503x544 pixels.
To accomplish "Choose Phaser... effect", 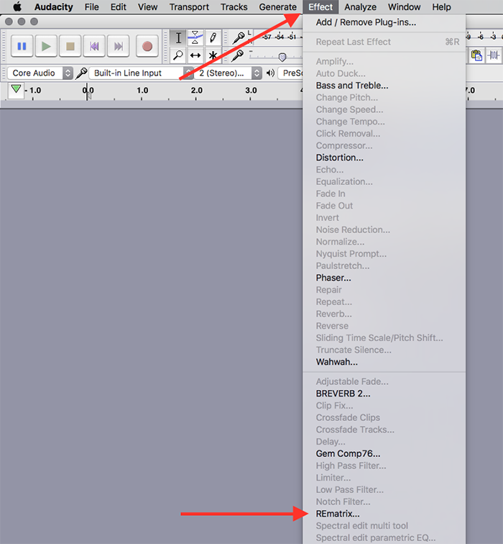I will point(384,278).
